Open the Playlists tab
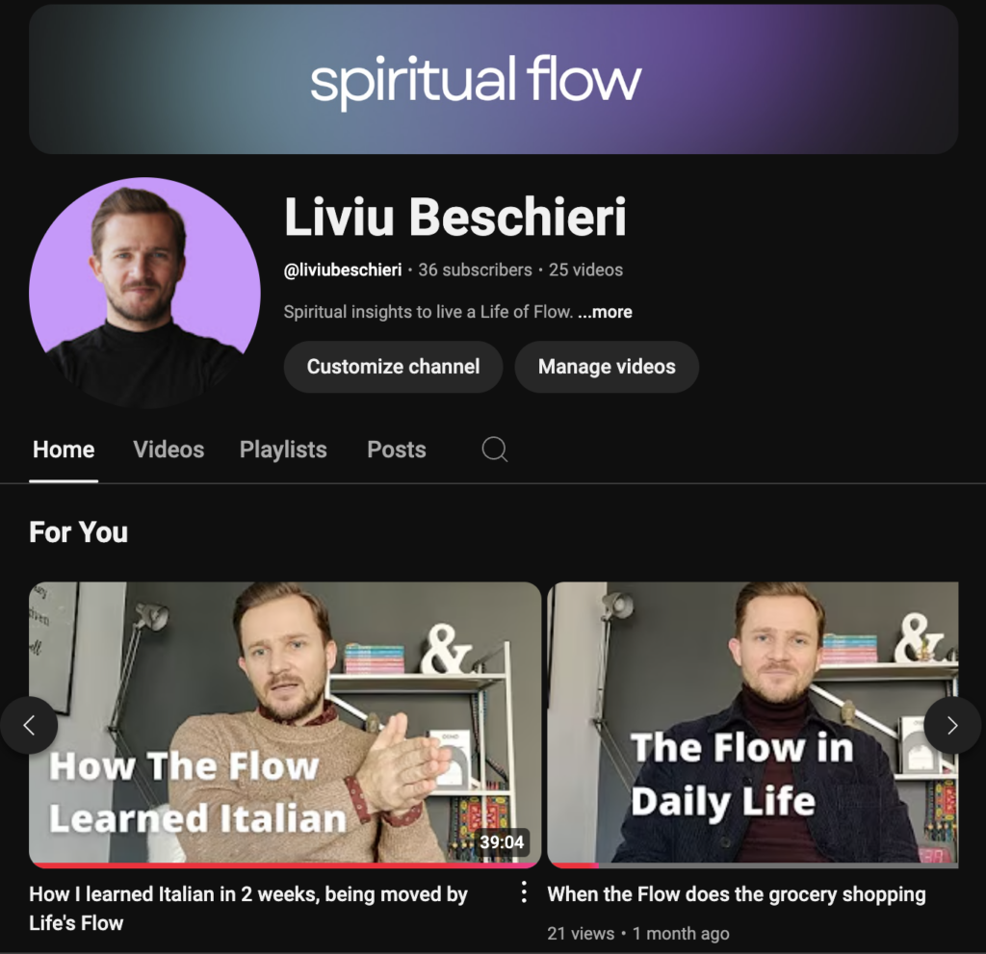This screenshot has height=954, width=986. click(x=283, y=450)
